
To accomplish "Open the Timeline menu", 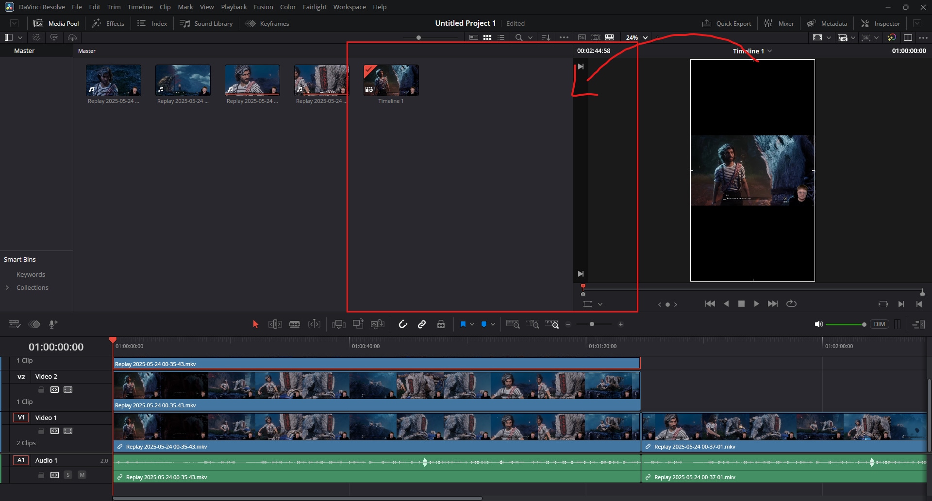I will [x=140, y=7].
